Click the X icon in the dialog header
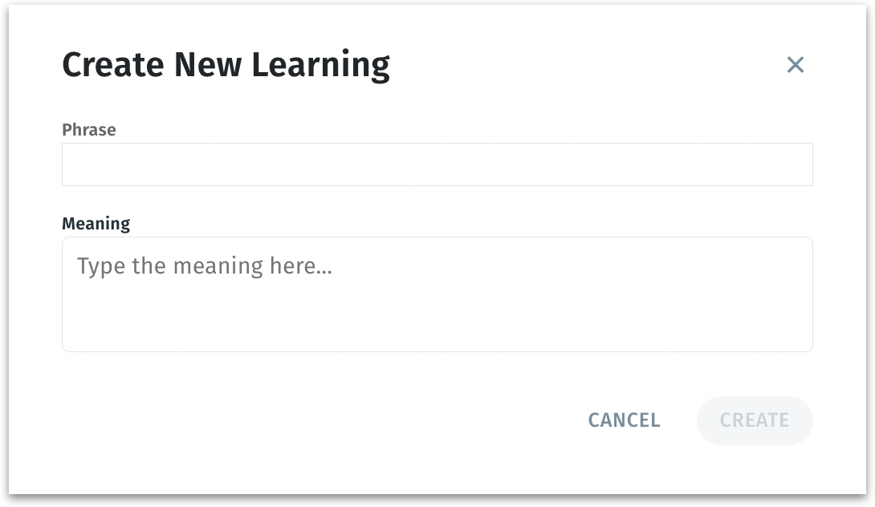Viewport: 875px width, 507px height. pyautogui.click(x=795, y=65)
